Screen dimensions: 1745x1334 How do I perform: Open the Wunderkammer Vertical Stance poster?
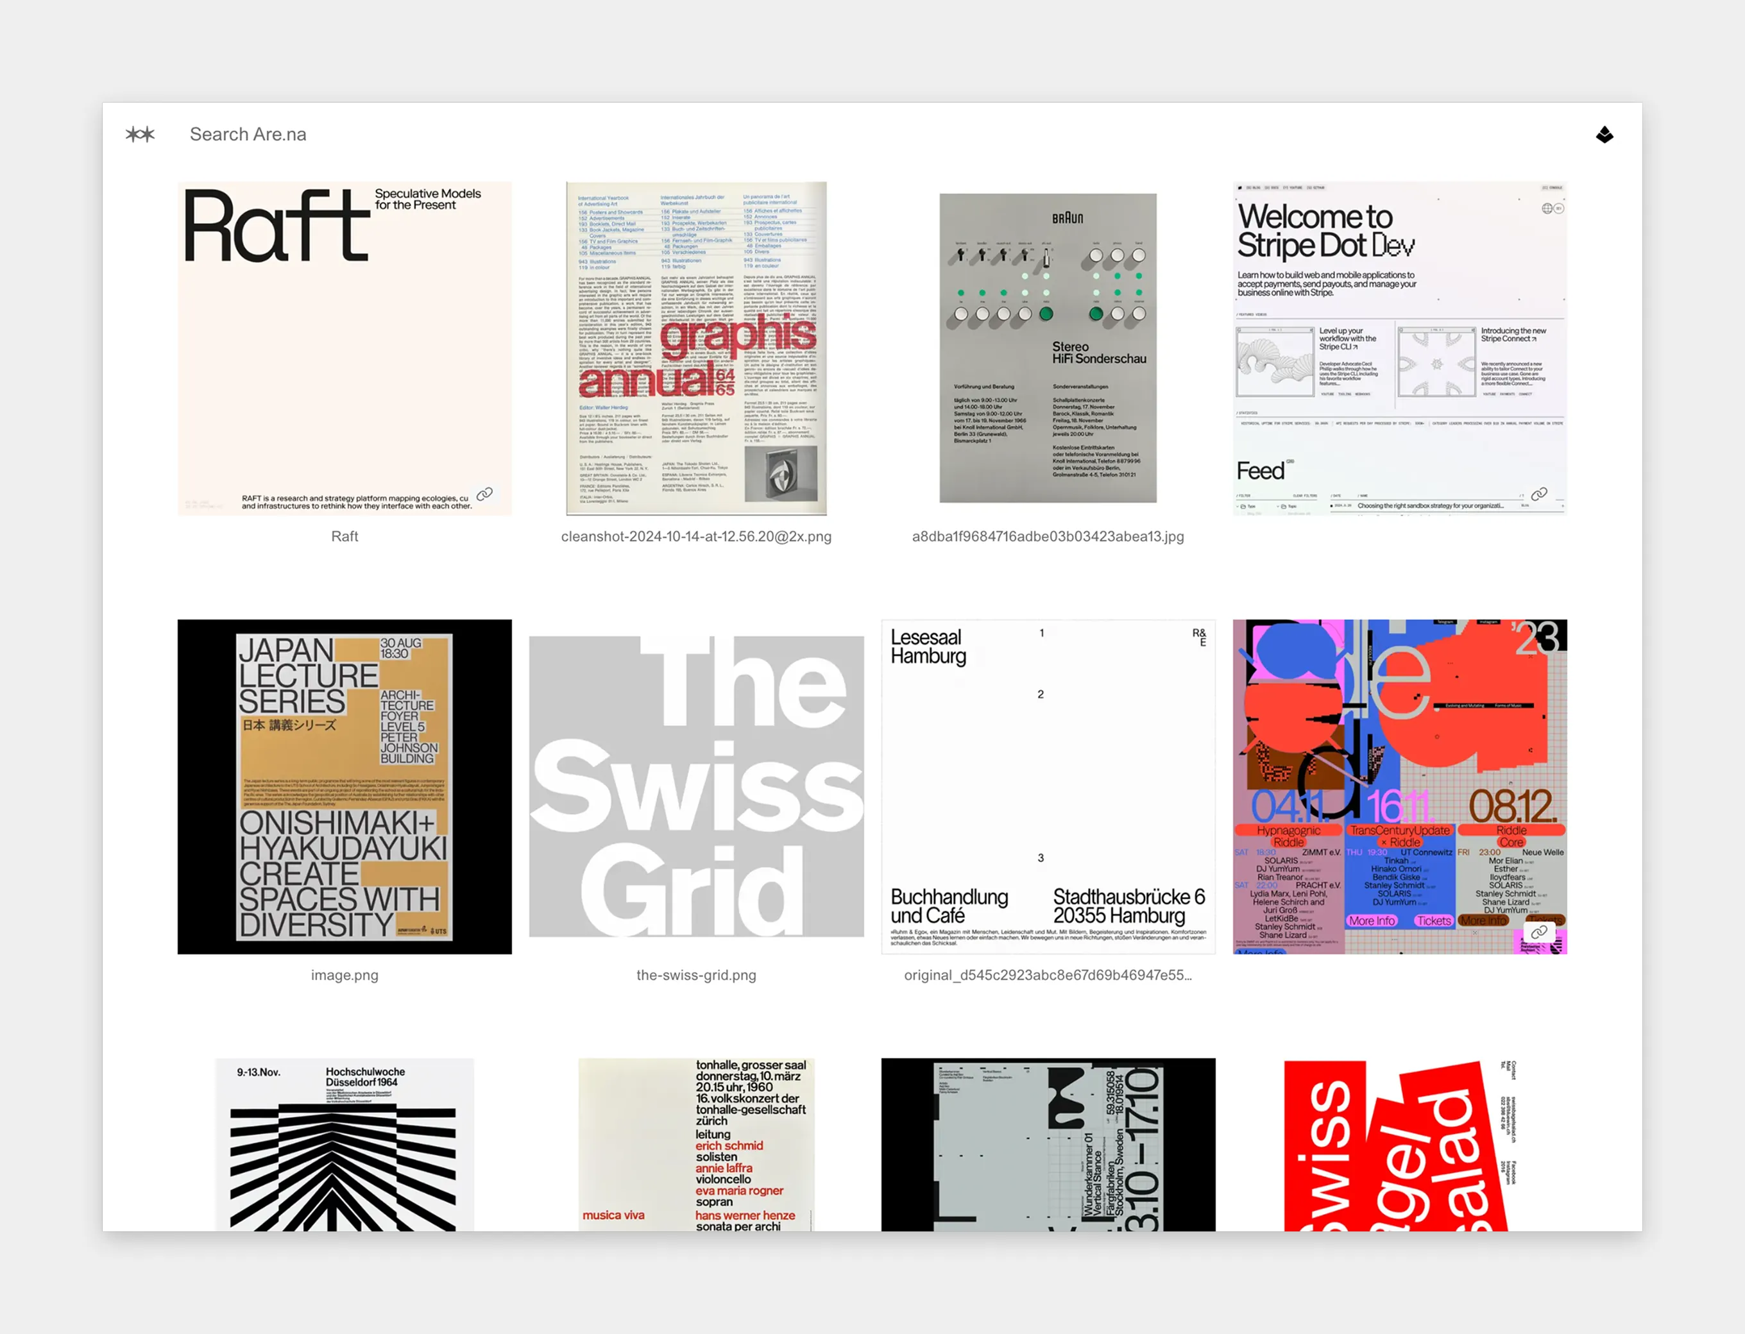1048,1145
